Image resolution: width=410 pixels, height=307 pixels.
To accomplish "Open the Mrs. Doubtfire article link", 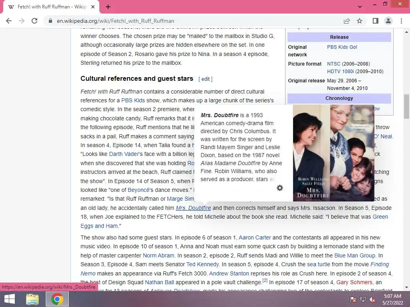I will point(193,208).
